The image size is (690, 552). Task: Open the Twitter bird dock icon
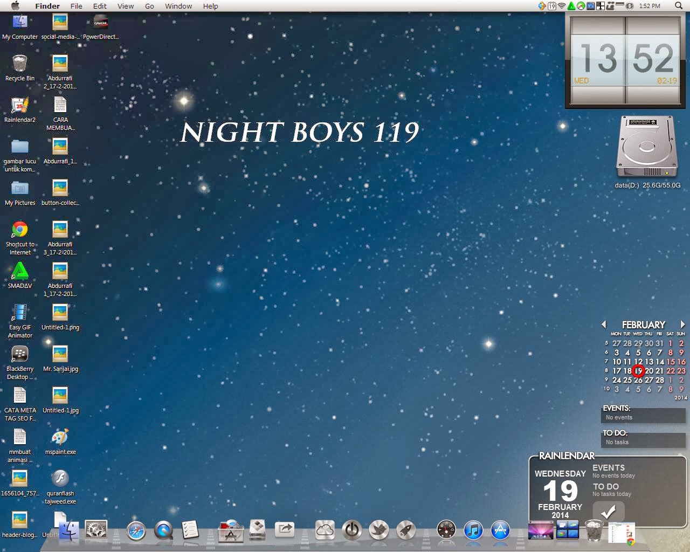click(379, 530)
